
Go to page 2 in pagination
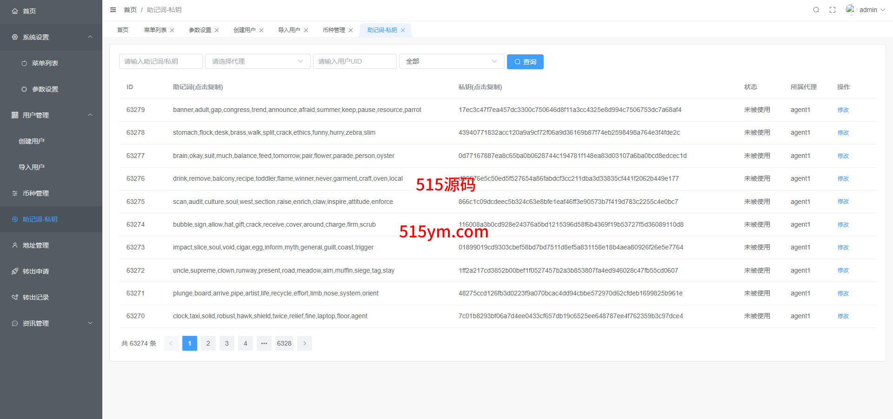coord(208,343)
